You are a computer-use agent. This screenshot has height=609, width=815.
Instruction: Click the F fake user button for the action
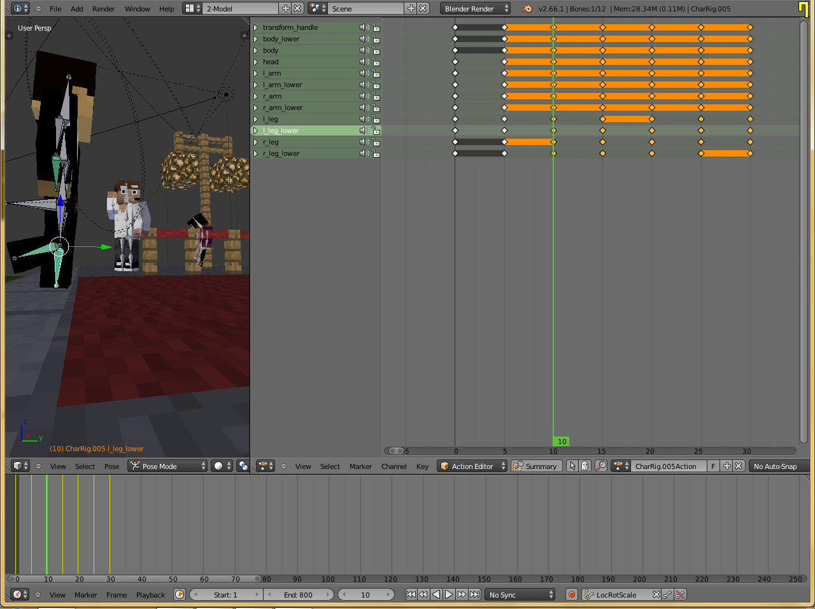pyautogui.click(x=714, y=466)
